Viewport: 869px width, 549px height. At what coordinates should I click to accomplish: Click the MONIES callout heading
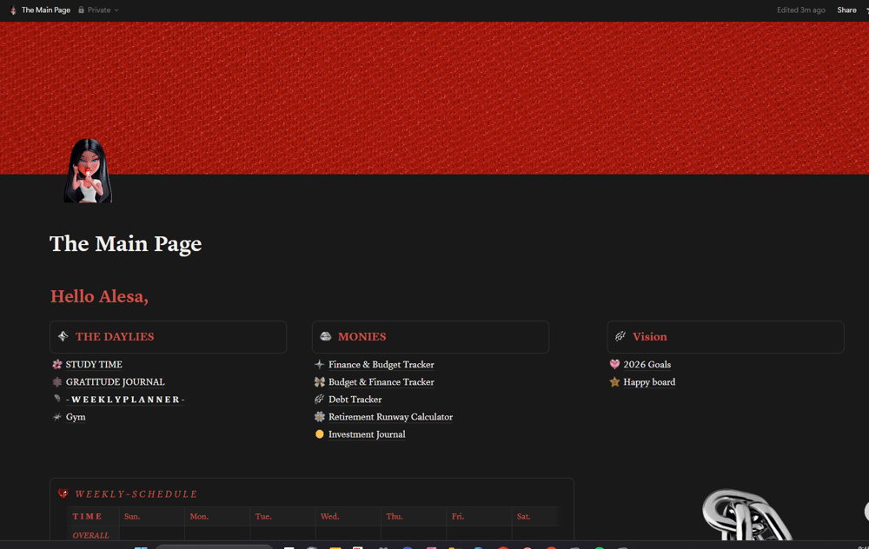tap(362, 336)
